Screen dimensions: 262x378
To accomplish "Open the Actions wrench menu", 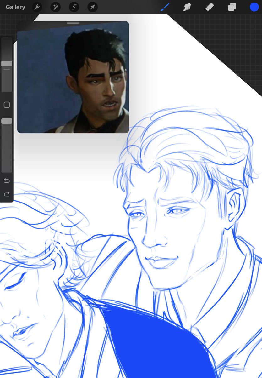I will [x=37, y=7].
